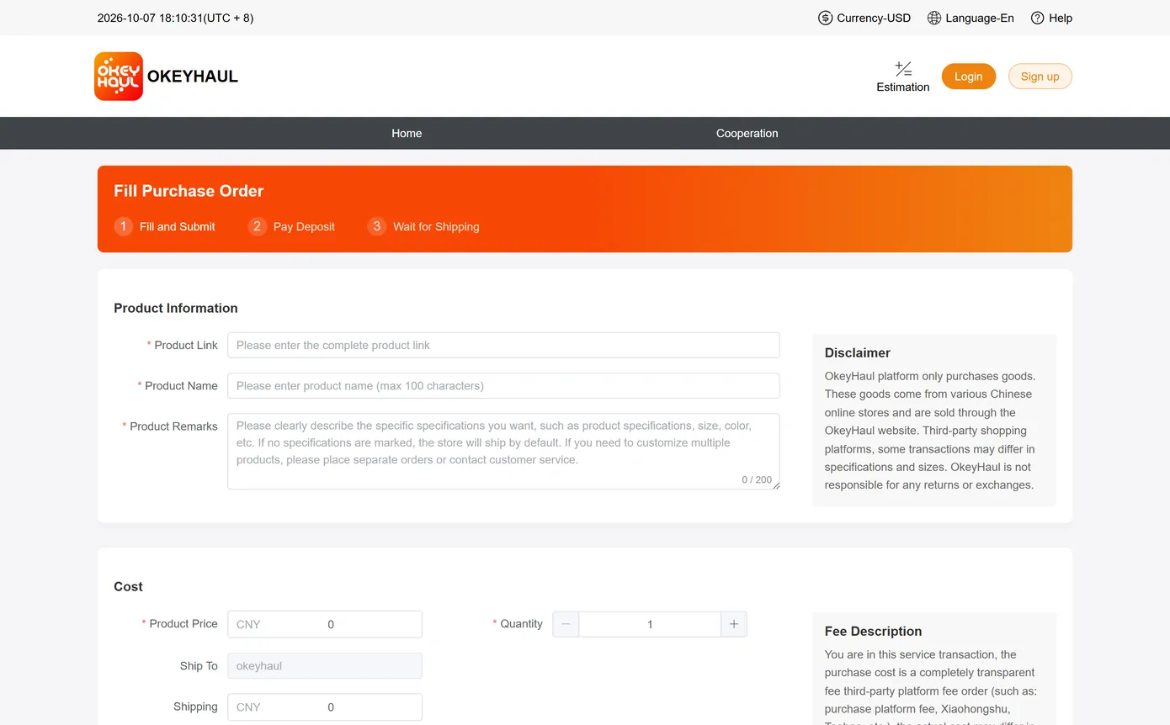Open the Currency-USD selector

pyautogui.click(x=864, y=18)
